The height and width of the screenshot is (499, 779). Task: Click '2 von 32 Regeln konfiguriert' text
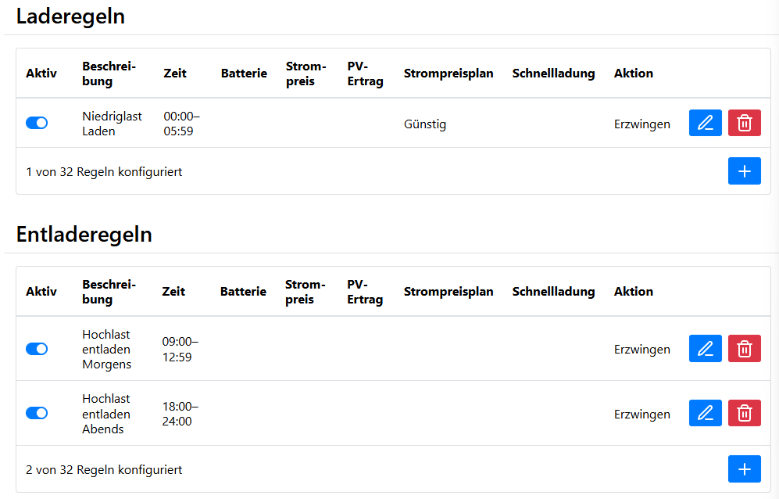(104, 470)
